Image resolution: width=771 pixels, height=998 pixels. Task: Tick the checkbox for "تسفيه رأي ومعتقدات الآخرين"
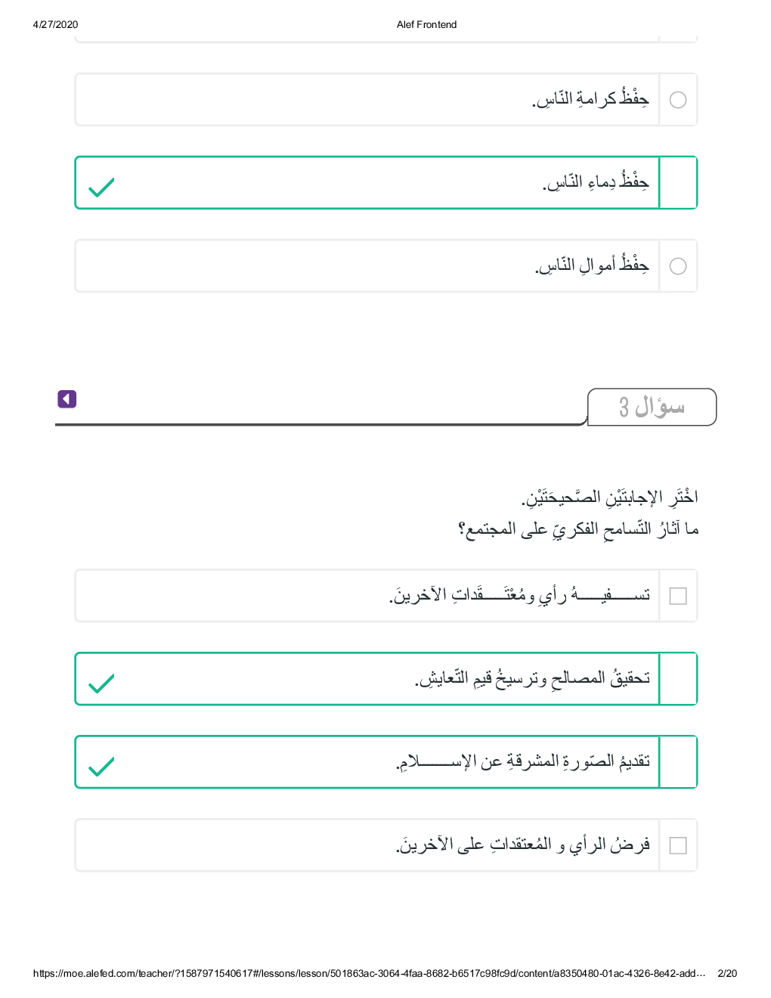[678, 596]
